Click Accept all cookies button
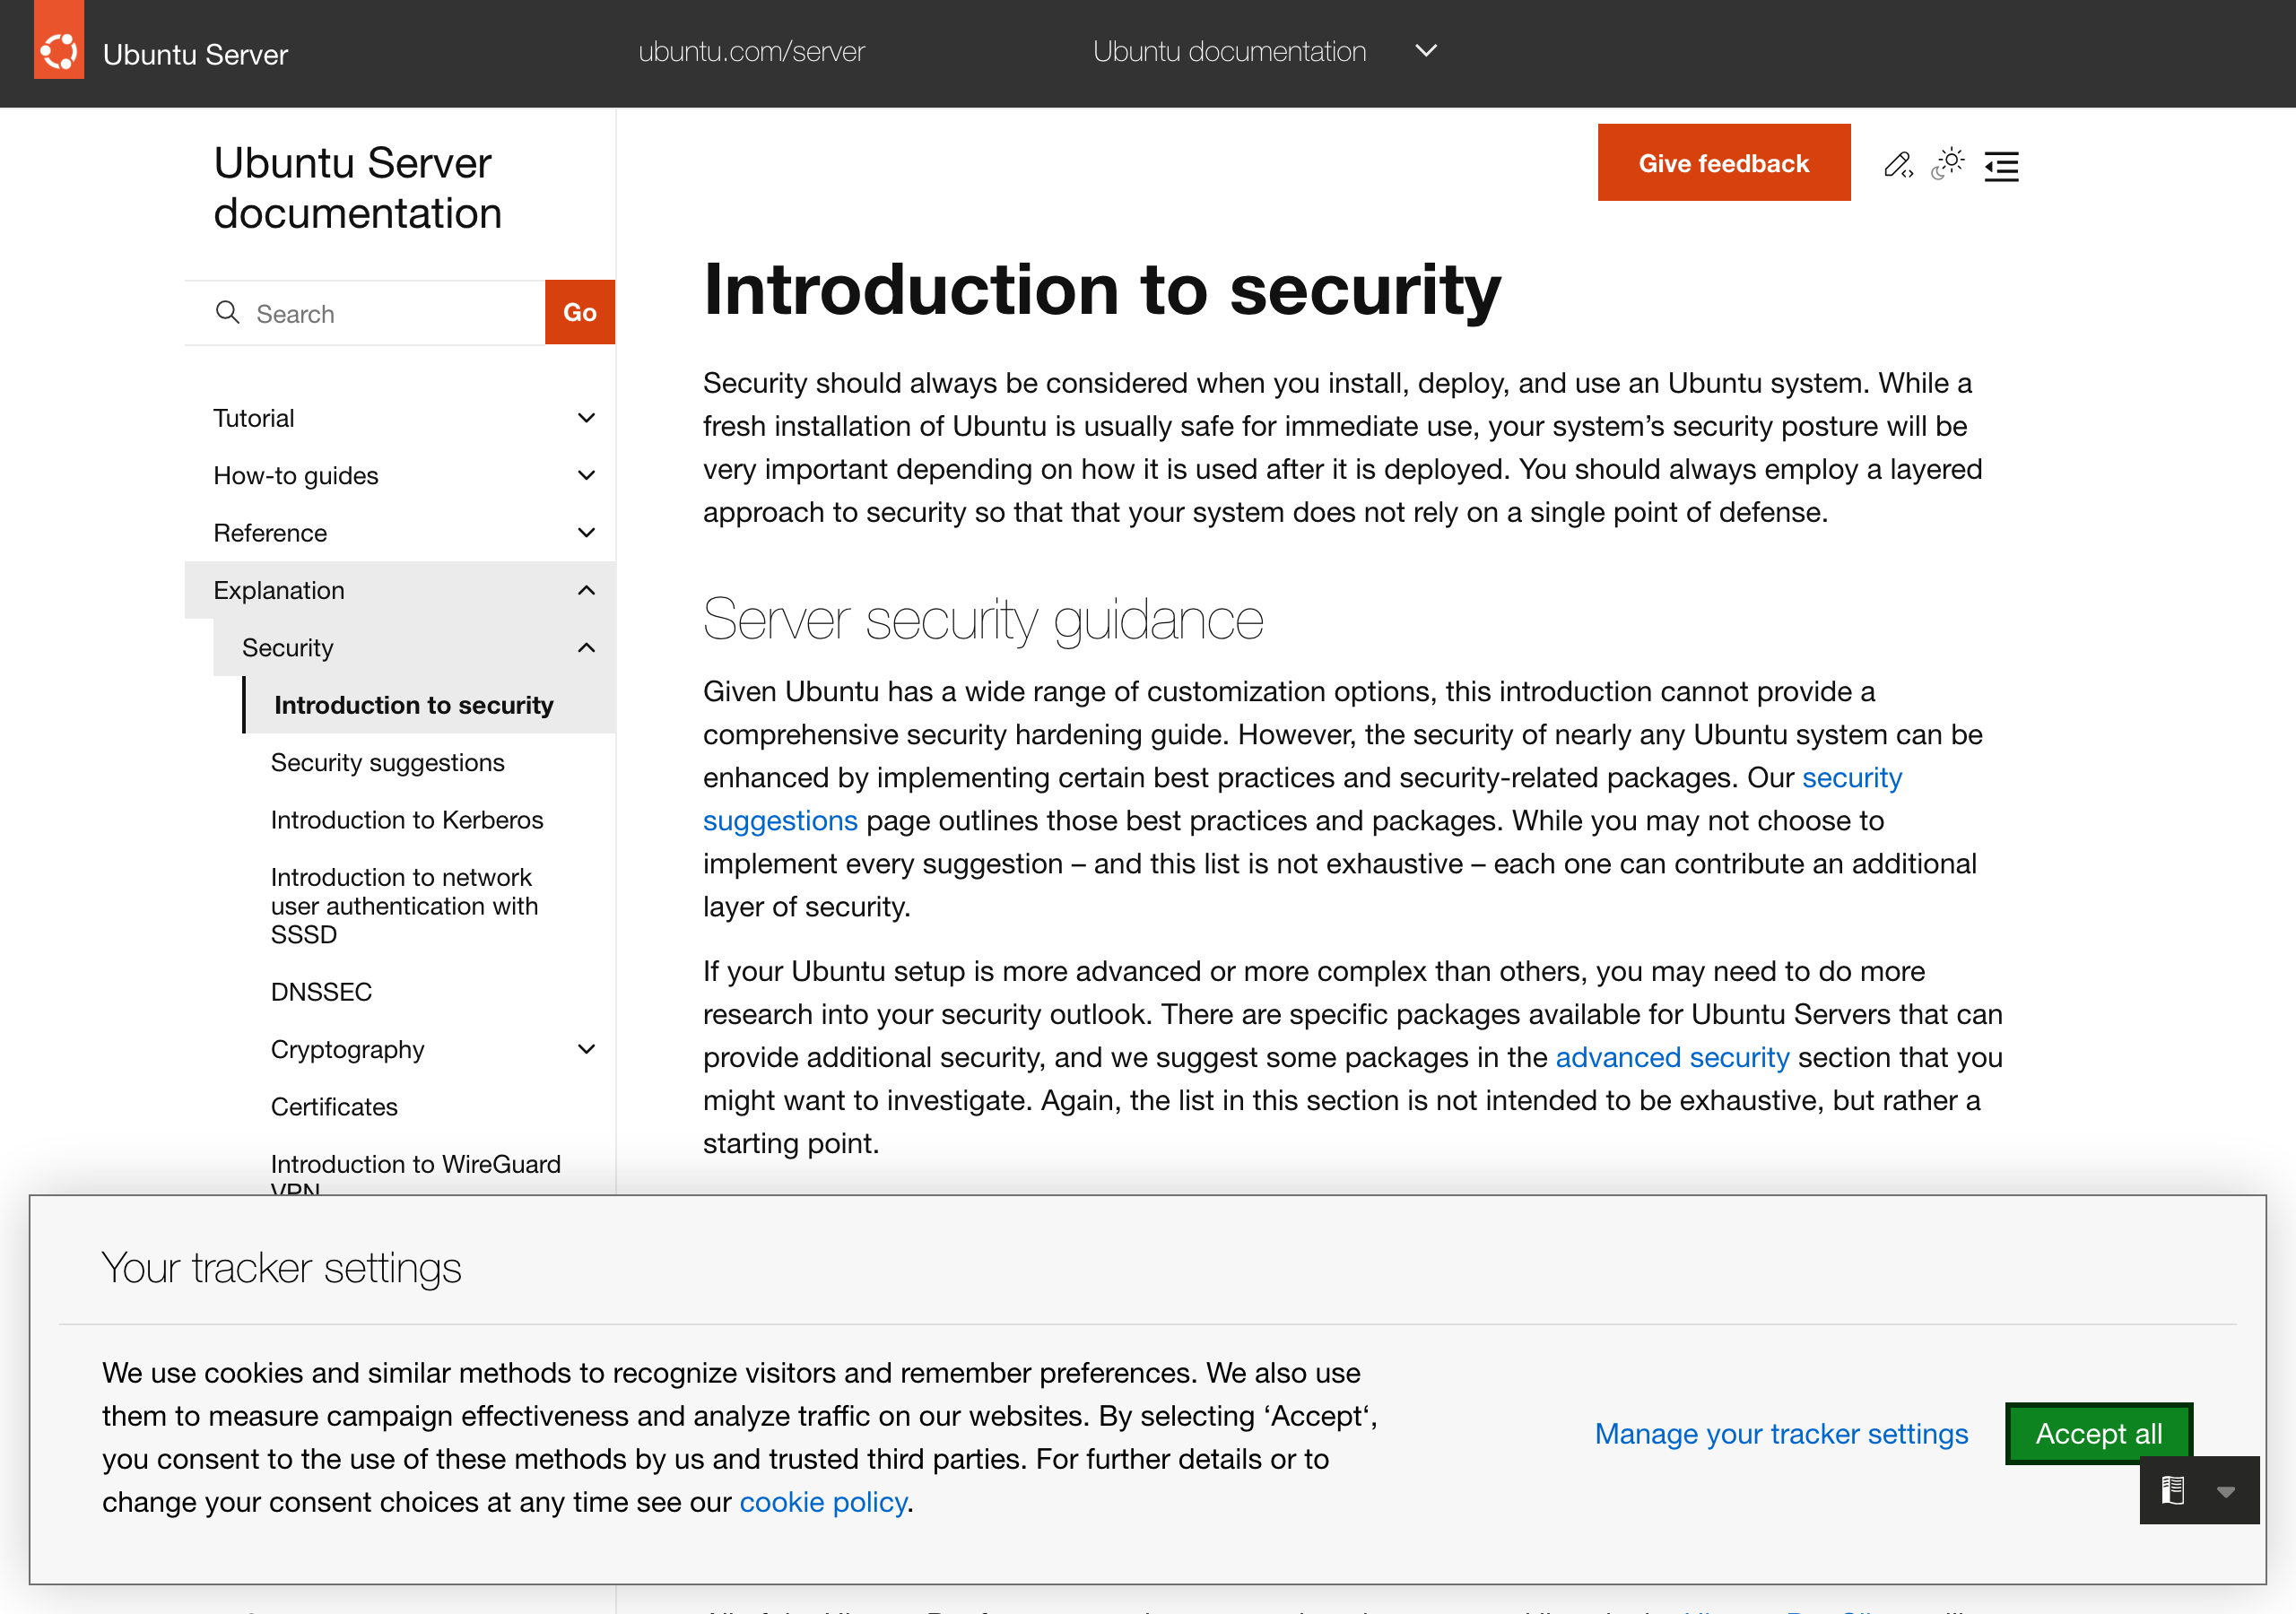 point(2098,1433)
